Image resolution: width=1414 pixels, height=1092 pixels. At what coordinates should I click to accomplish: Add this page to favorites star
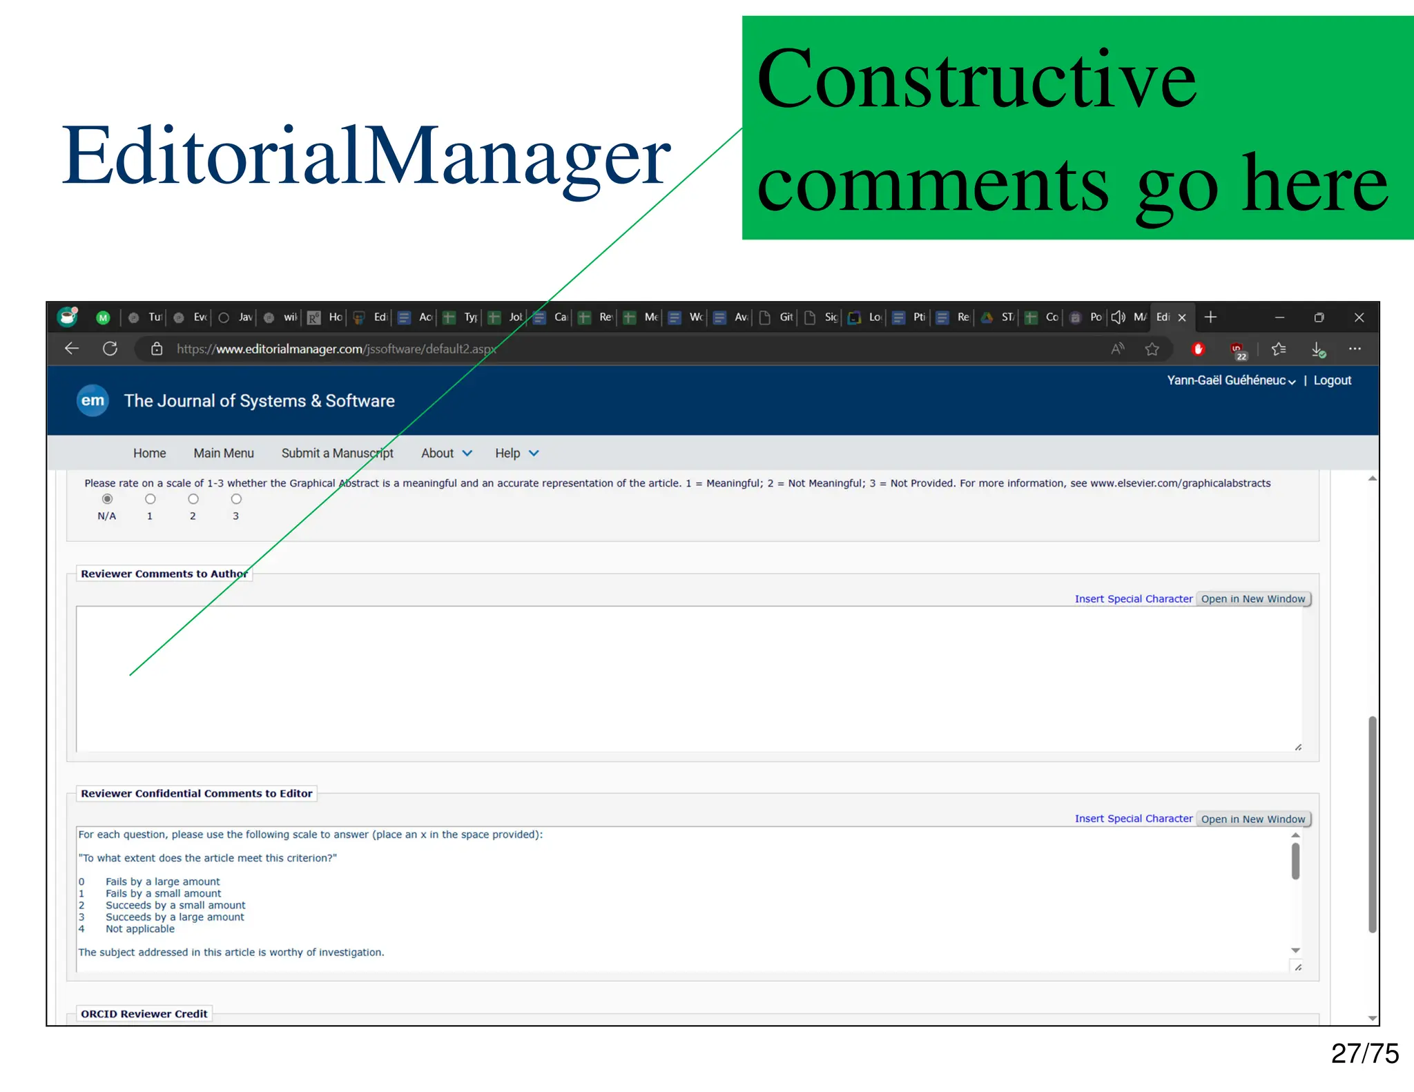(1152, 349)
